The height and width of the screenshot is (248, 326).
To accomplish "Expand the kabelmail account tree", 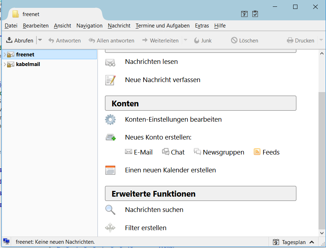I will pos(5,65).
